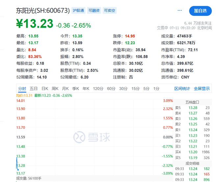The width and height of the screenshot is (217, 182).
Task: Click the 0.00% percent axis label
Action: pos(168,137)
